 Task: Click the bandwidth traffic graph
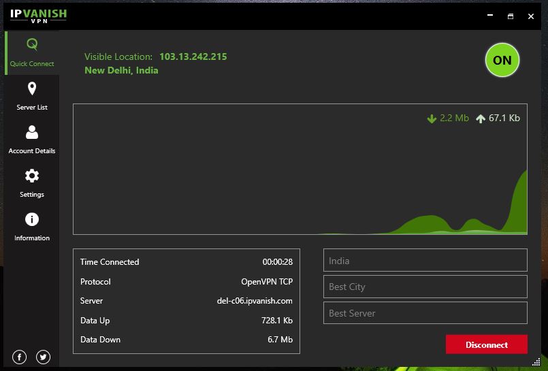coord(300,169)
